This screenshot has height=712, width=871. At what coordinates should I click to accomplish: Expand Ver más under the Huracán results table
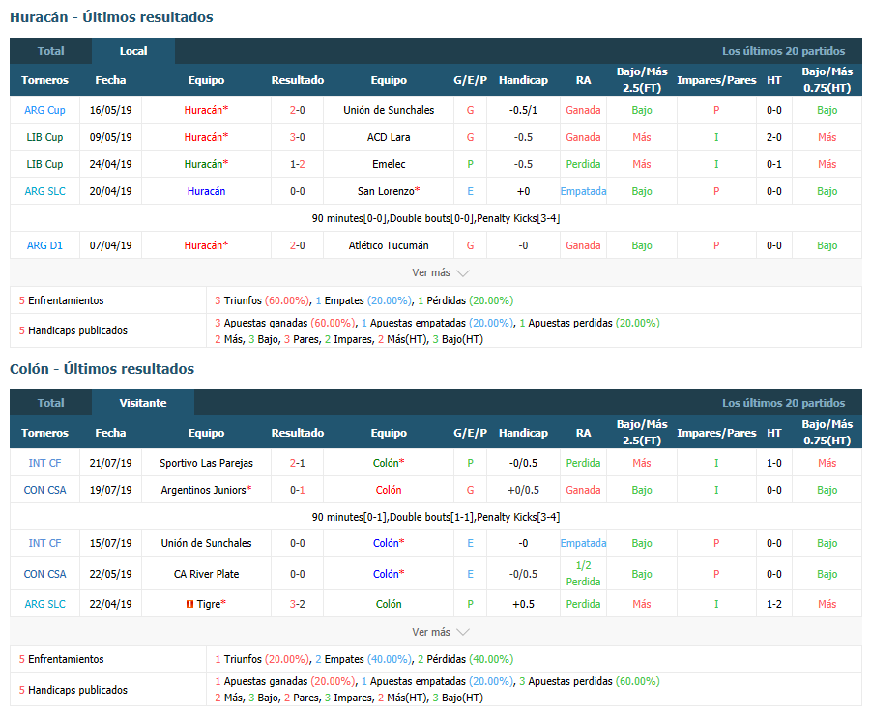[x=441, y=272]
